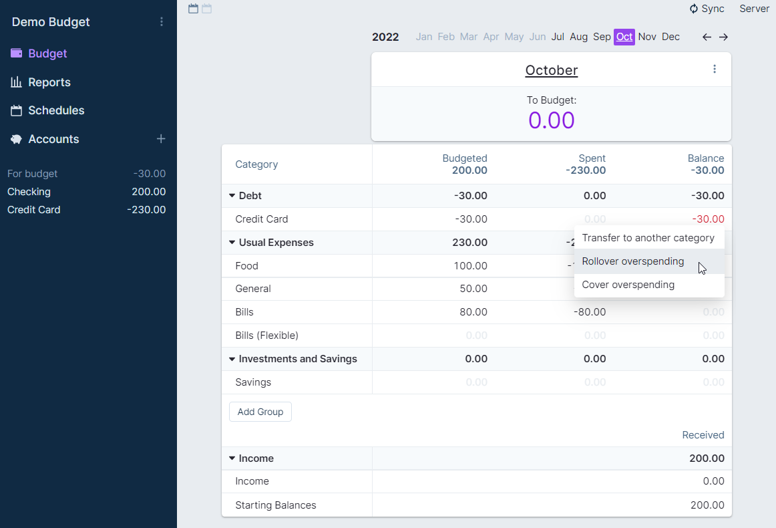Go to next month with right arrow
The image size is (776, 528).
pyautogui.click(x=723, y=37)
